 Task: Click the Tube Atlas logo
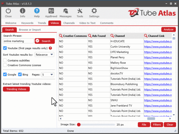pos(152,13)
